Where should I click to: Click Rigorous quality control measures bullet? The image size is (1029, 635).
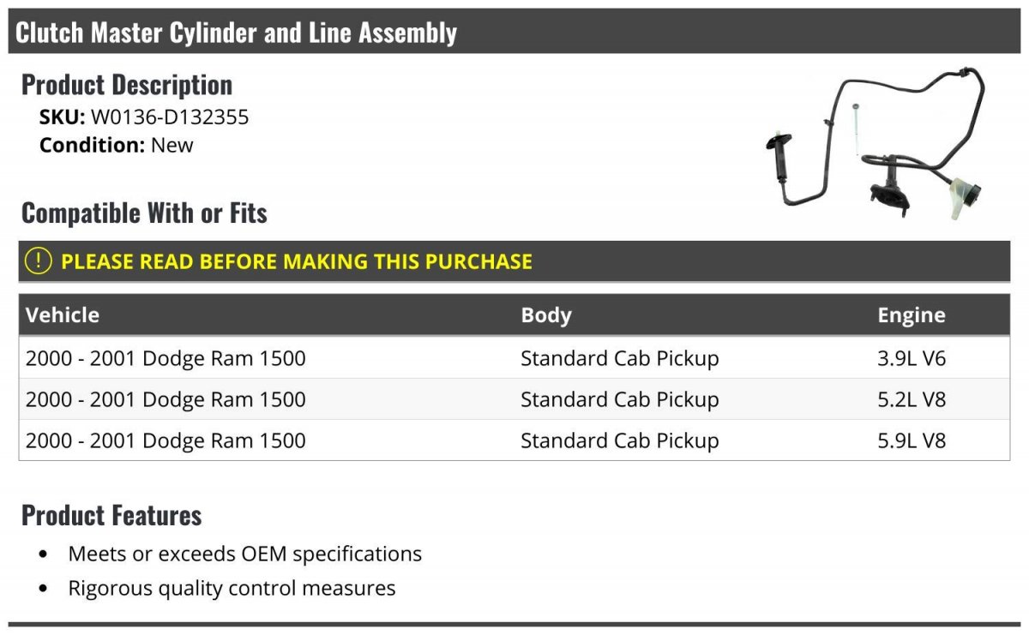click(232, 588)
